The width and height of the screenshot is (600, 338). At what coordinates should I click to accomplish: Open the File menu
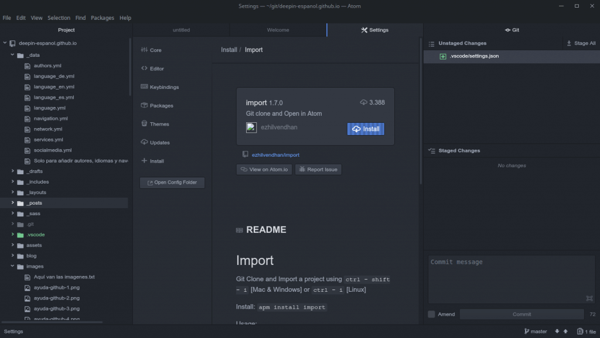pos(6,18)
